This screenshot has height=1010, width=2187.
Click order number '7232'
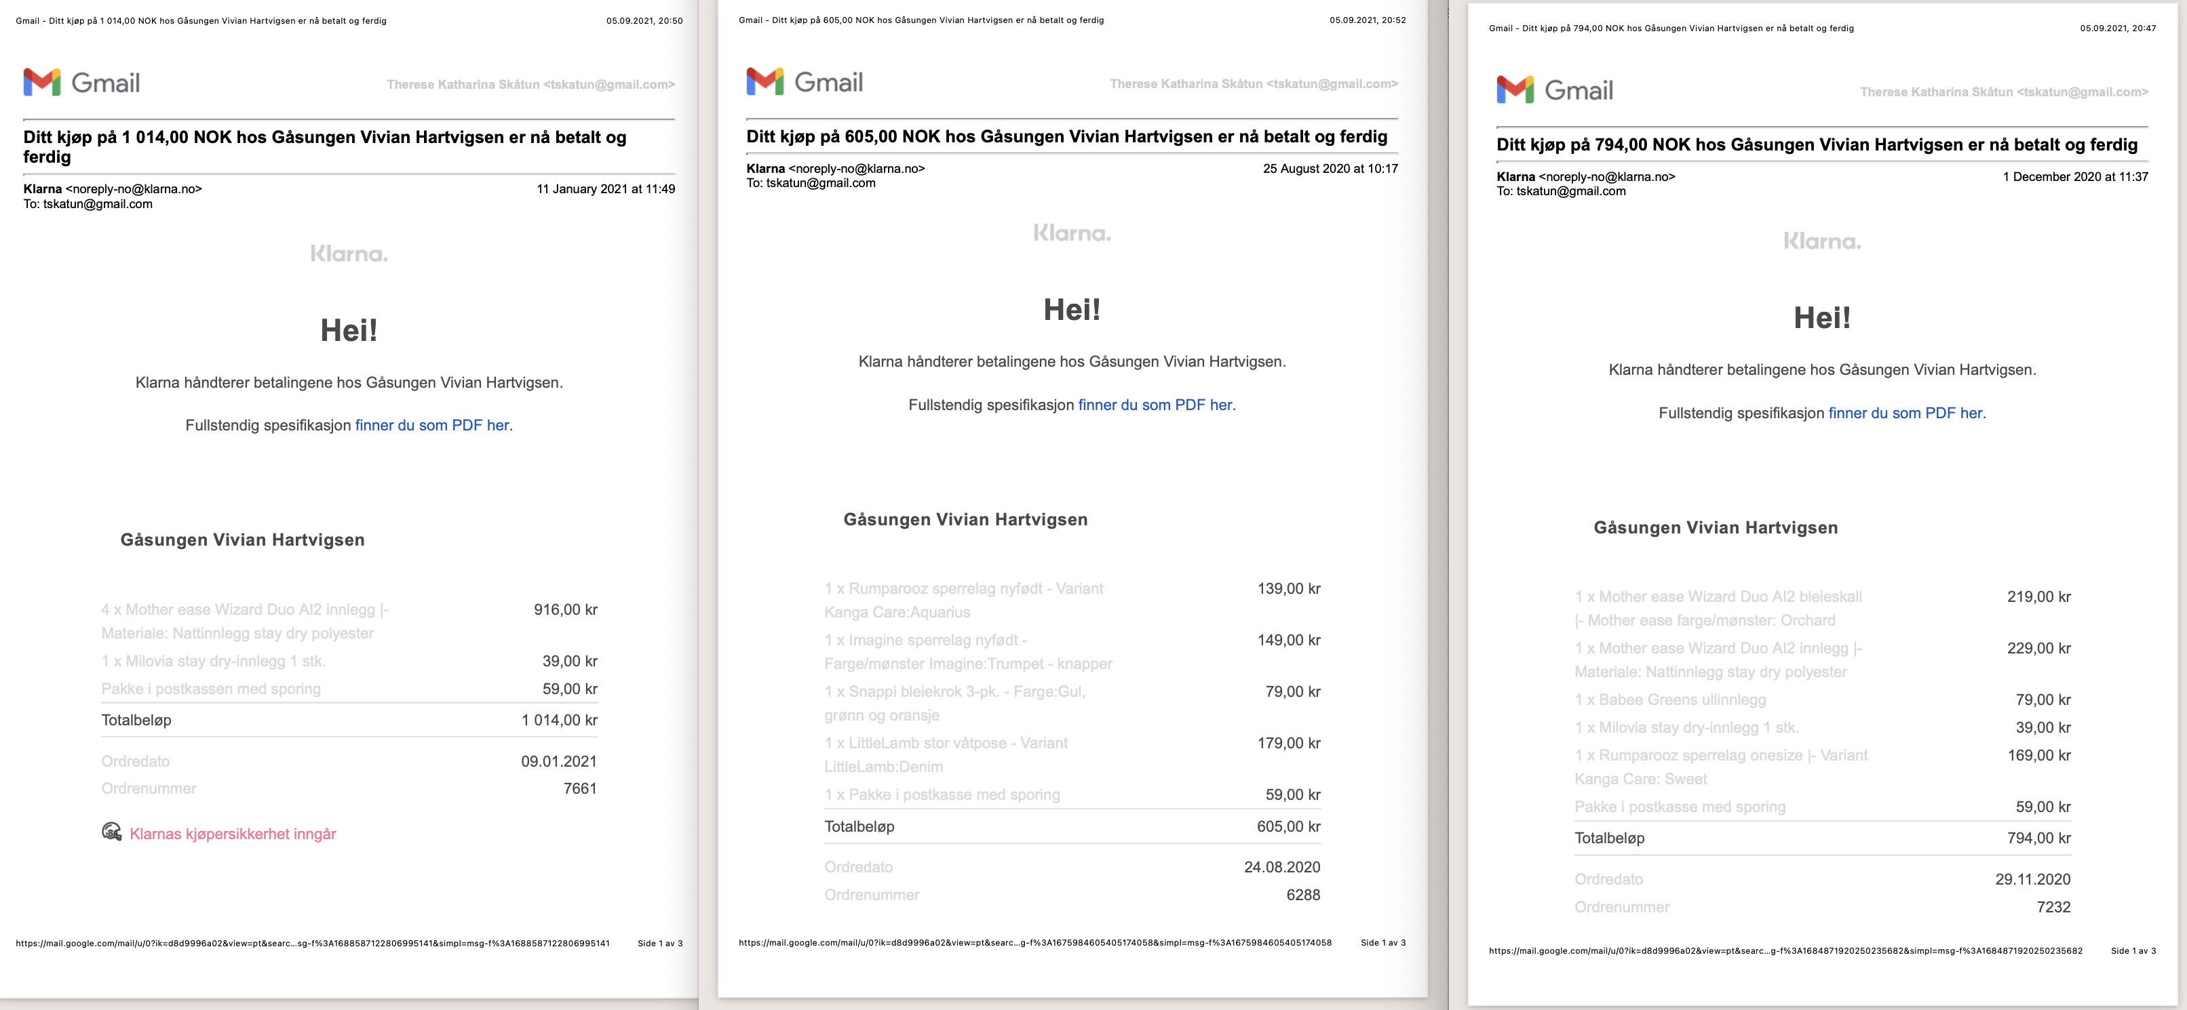[x=2054, y=908]
